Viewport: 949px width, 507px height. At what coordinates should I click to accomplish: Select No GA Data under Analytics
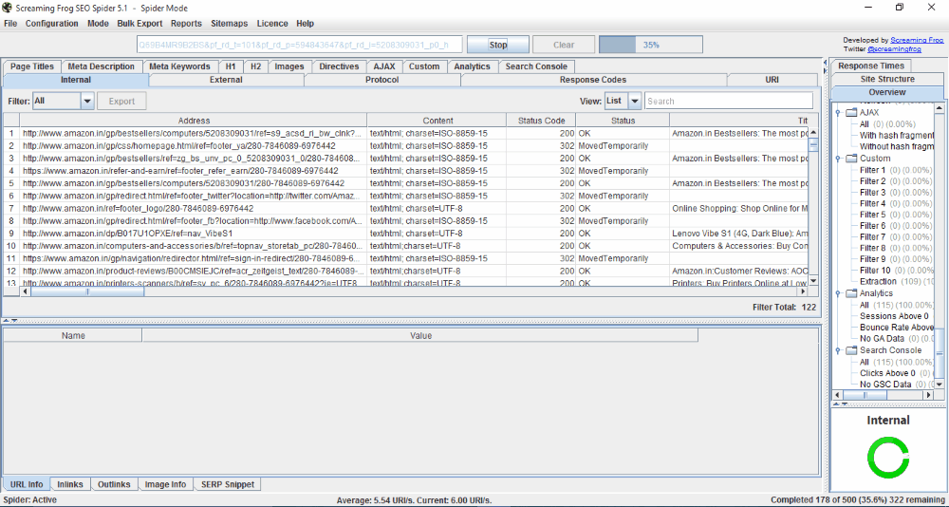pyautogui.click(x=882, y=339)
